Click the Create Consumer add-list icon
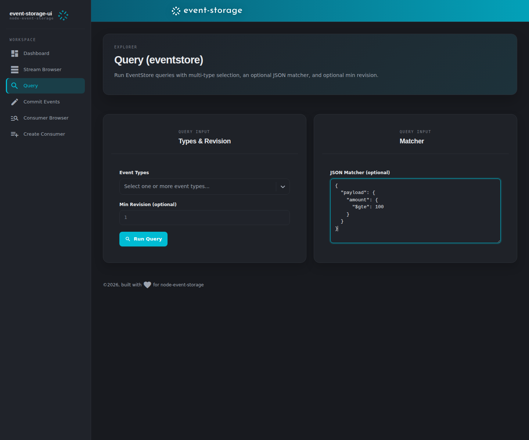The height and width of the screenshot is (440, 529). tap(15, 134)
